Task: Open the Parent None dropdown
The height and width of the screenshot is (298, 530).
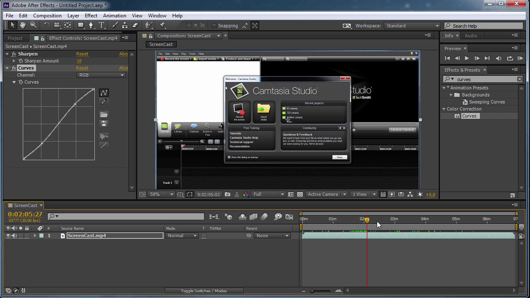Action: coord(272,236)
